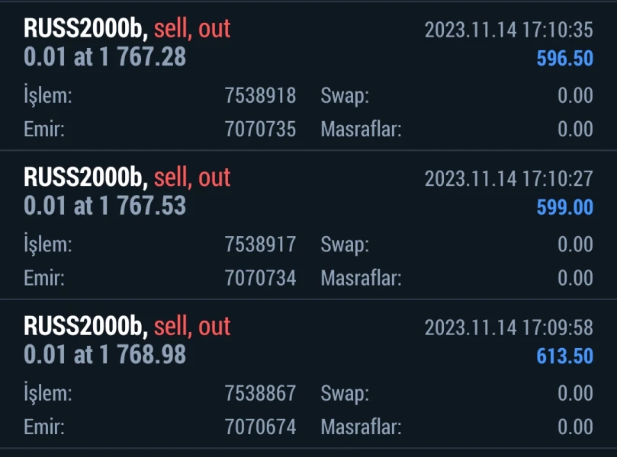Image resolution: width=617 pixels, height=457 pixels.
Task: Select the timestamp 2023.11.14 17:10:27
Action: pyautogui.click(x=508, y=179)
